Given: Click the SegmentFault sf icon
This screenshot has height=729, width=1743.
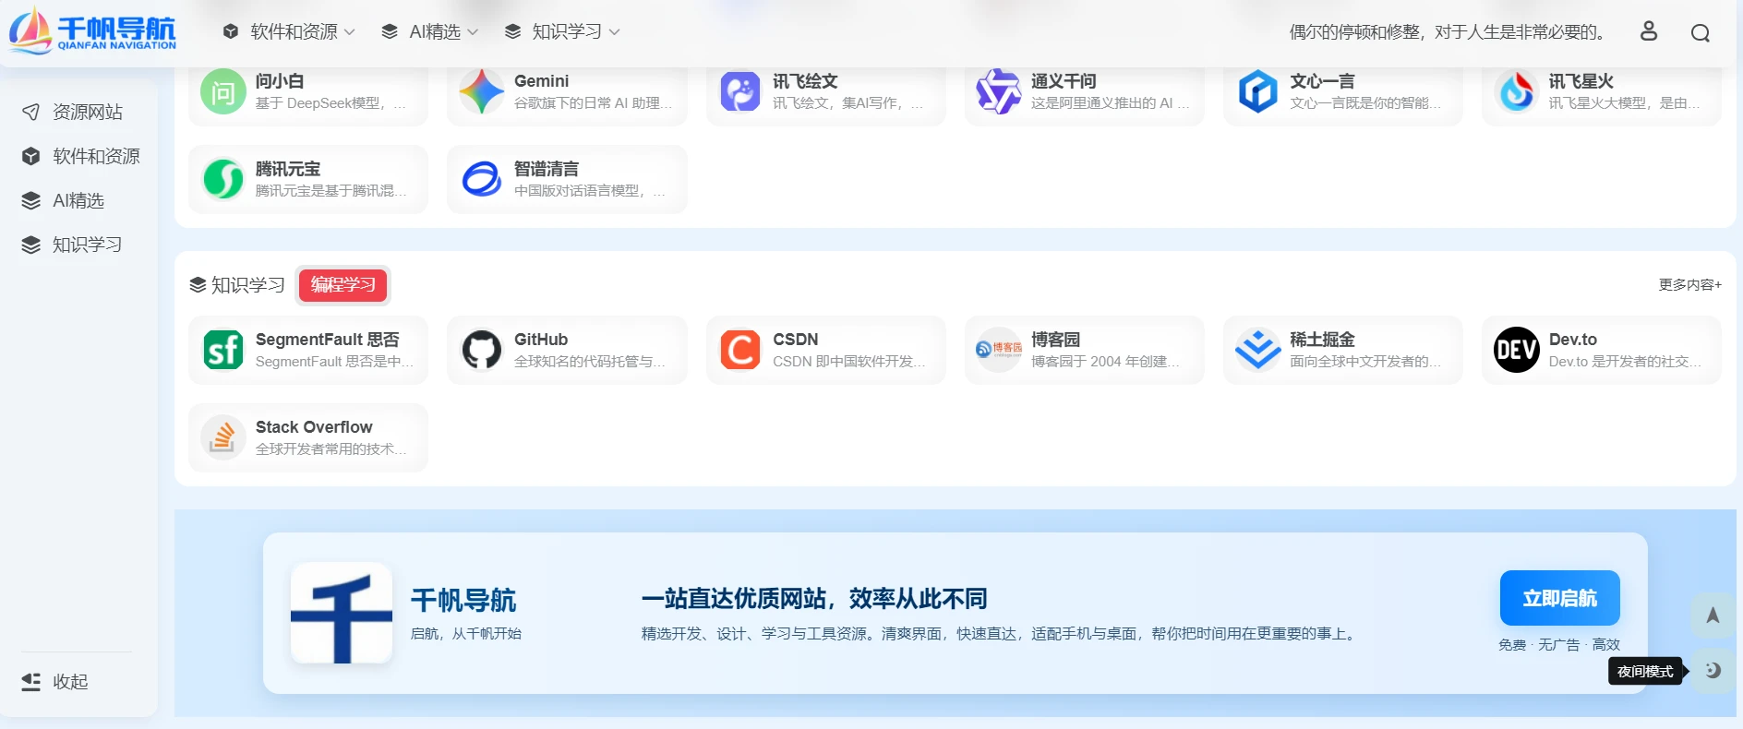Looking at the screenshot, I should (x=222, y=351).
